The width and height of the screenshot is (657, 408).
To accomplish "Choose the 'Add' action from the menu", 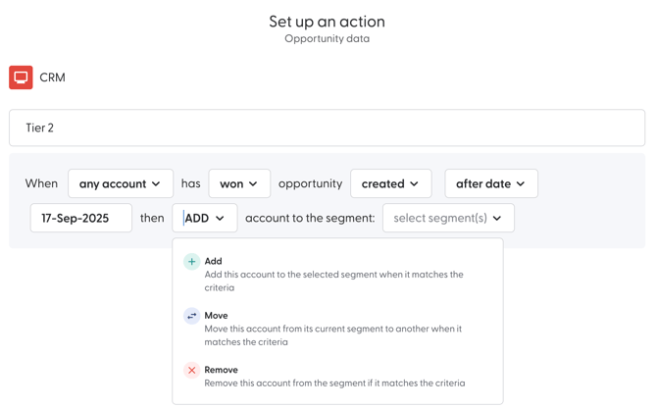I will 213,261.
